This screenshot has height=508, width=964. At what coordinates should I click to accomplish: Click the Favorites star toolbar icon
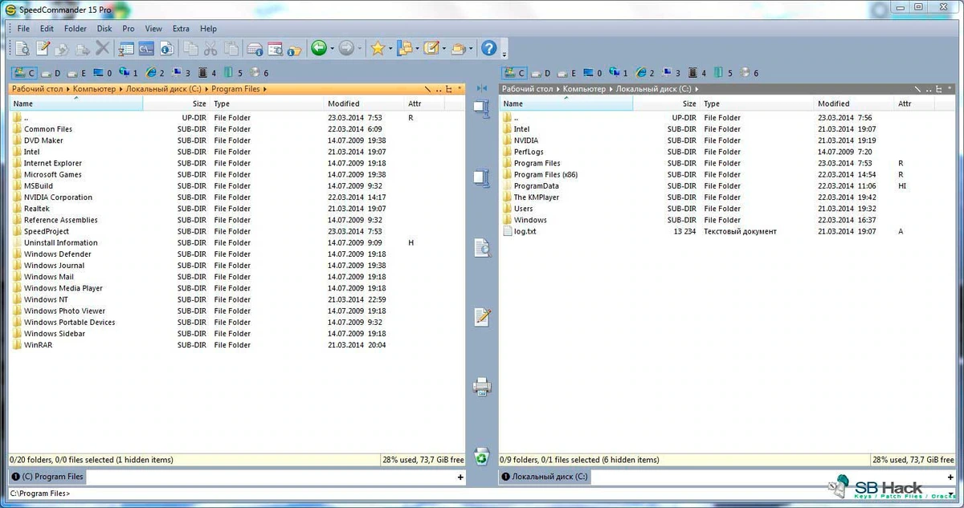378,49
